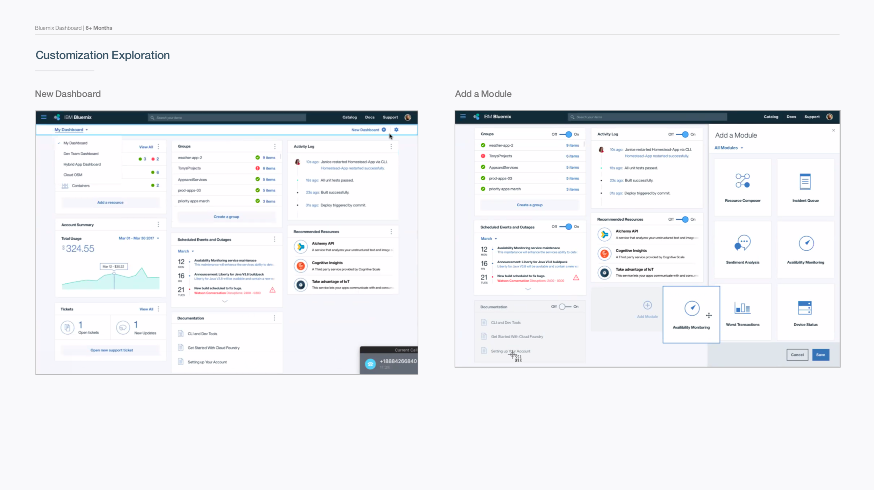Toggle the Activity Log module switch

682,134
